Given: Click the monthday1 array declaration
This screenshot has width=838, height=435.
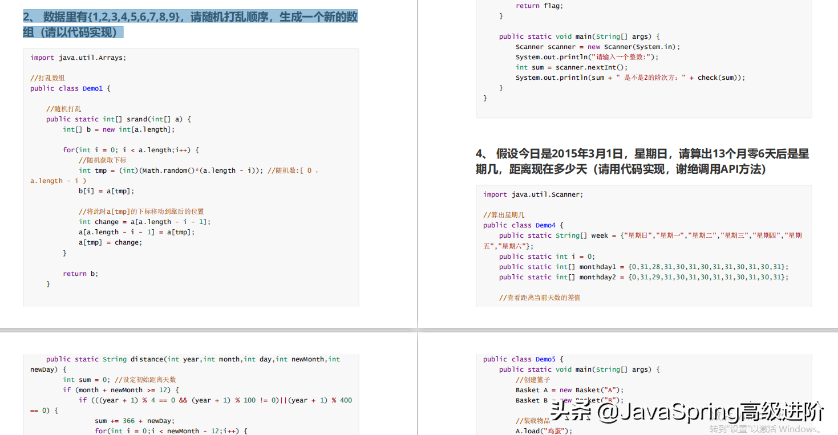Looking at the screenshot, I should tap(643, 267).
